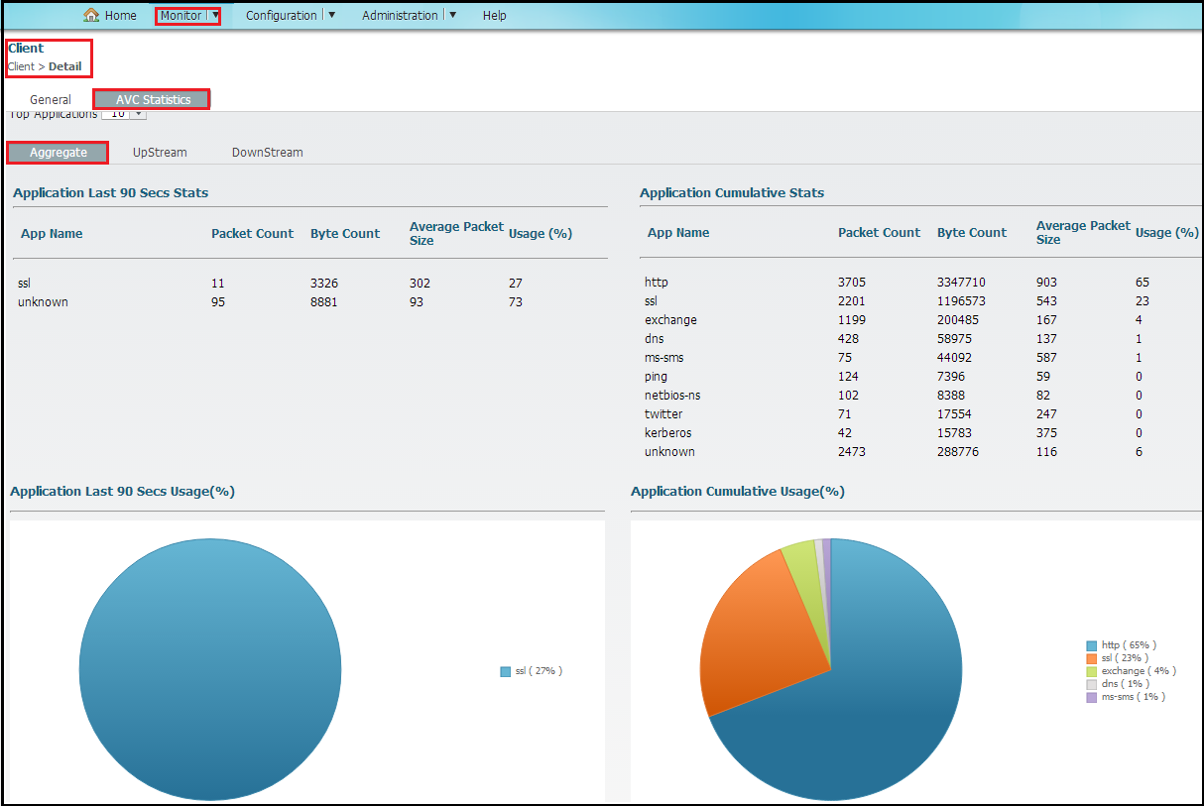Open the Help menu
Image resolution: width=1204 pixels, height=806 pixels.
(494, 15)
